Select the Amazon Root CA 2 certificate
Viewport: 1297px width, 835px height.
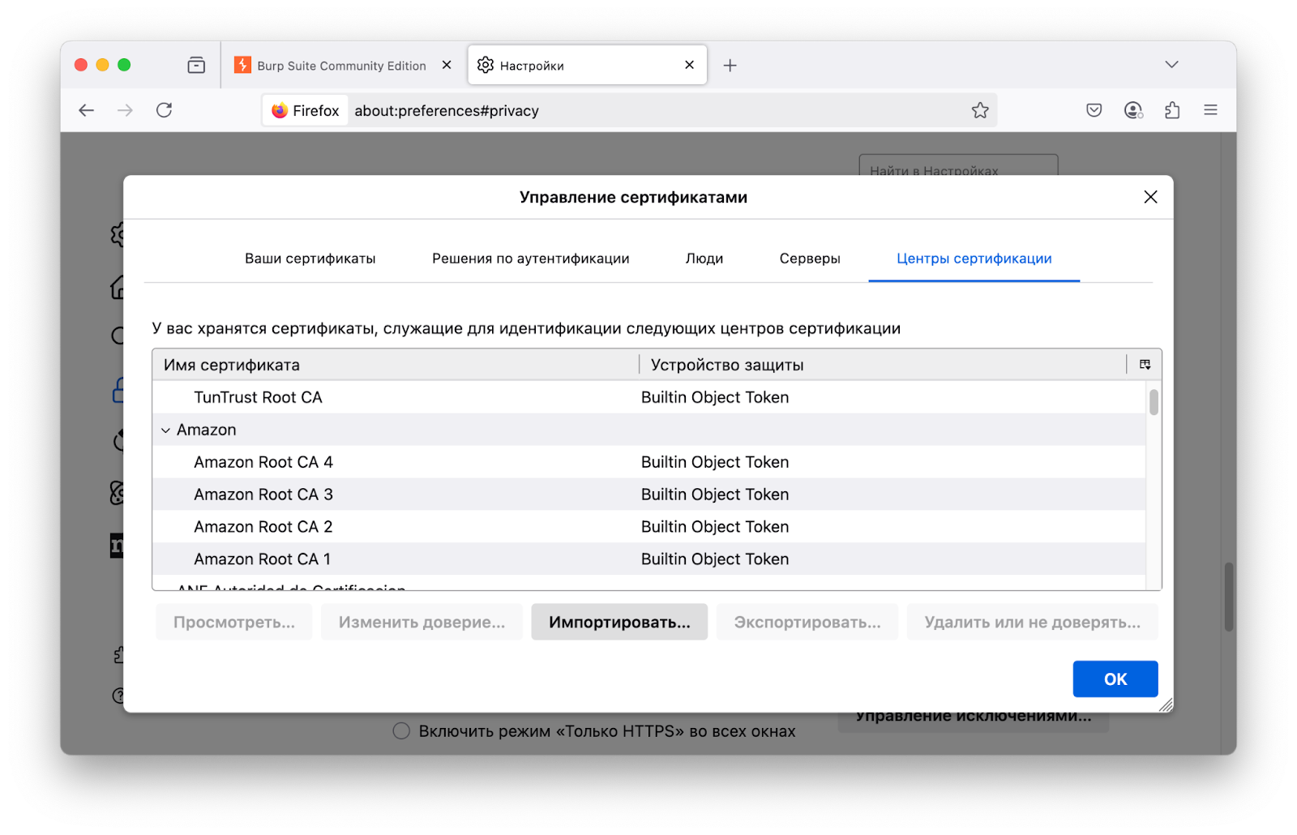coord(648,527)
